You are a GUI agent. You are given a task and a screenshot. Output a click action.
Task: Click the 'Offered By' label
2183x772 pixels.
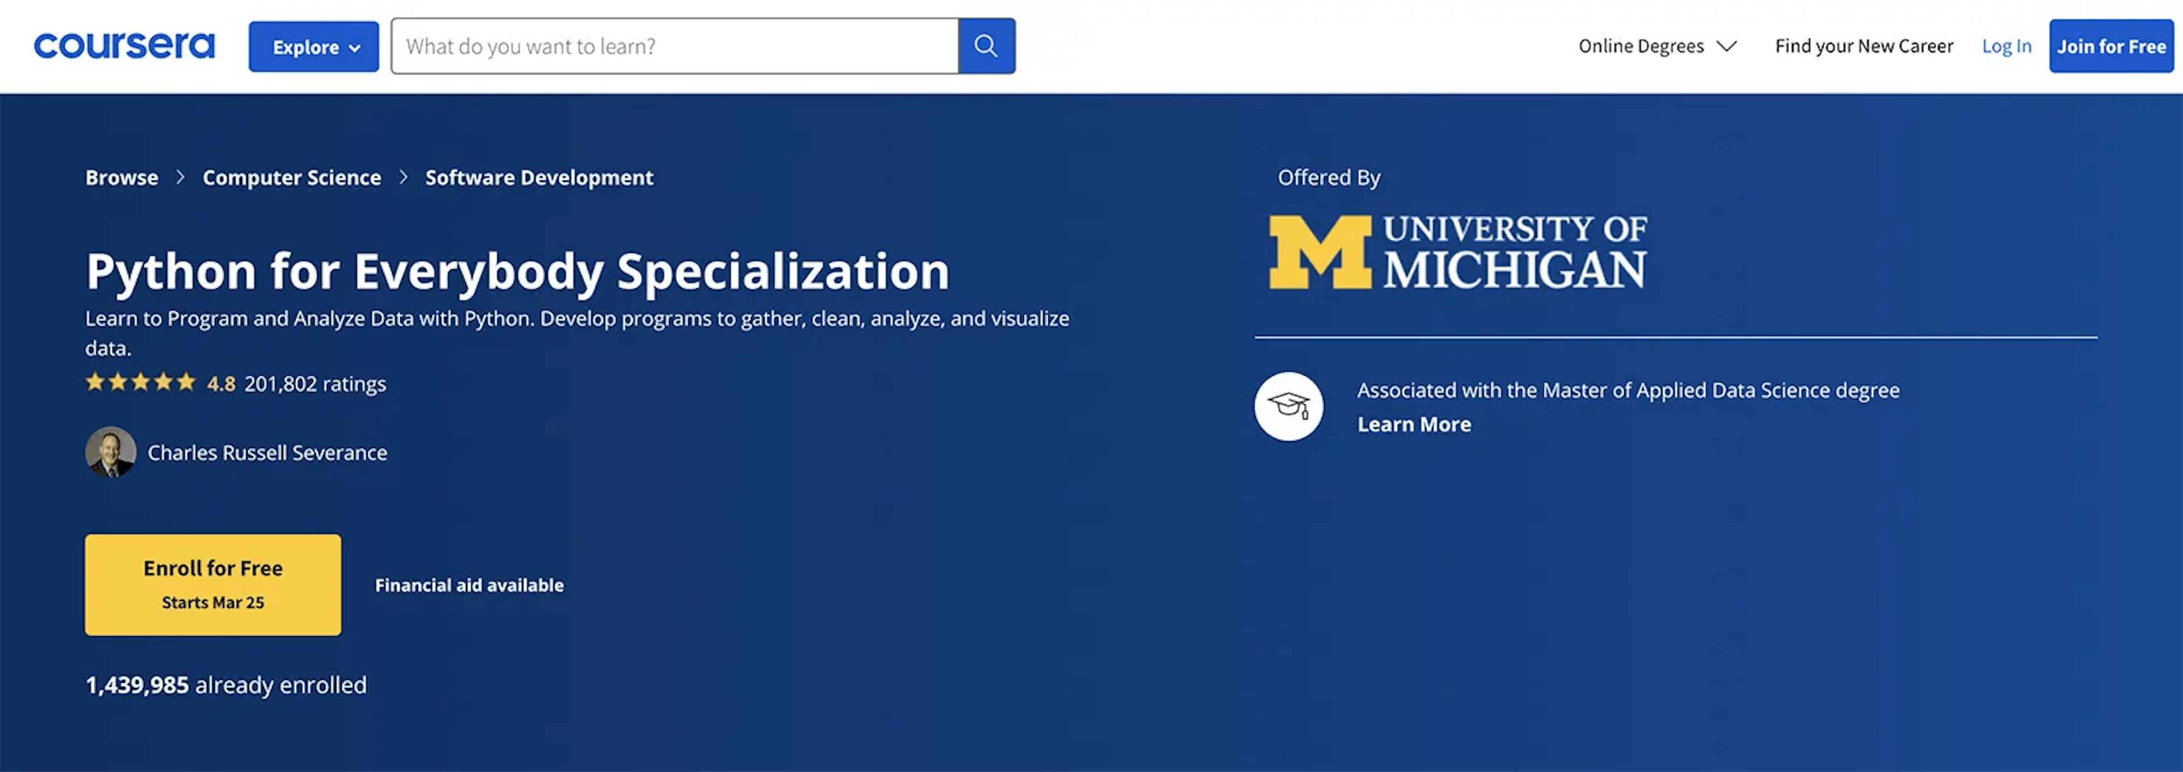(x=1329, y=177)
